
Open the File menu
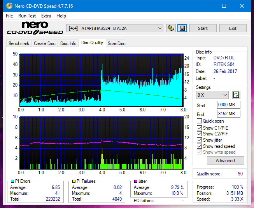[9, 16]
